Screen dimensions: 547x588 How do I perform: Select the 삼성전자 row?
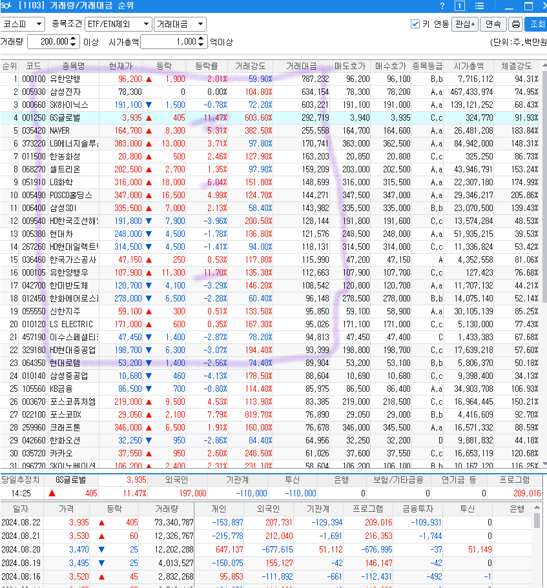(x=270, y=92)
